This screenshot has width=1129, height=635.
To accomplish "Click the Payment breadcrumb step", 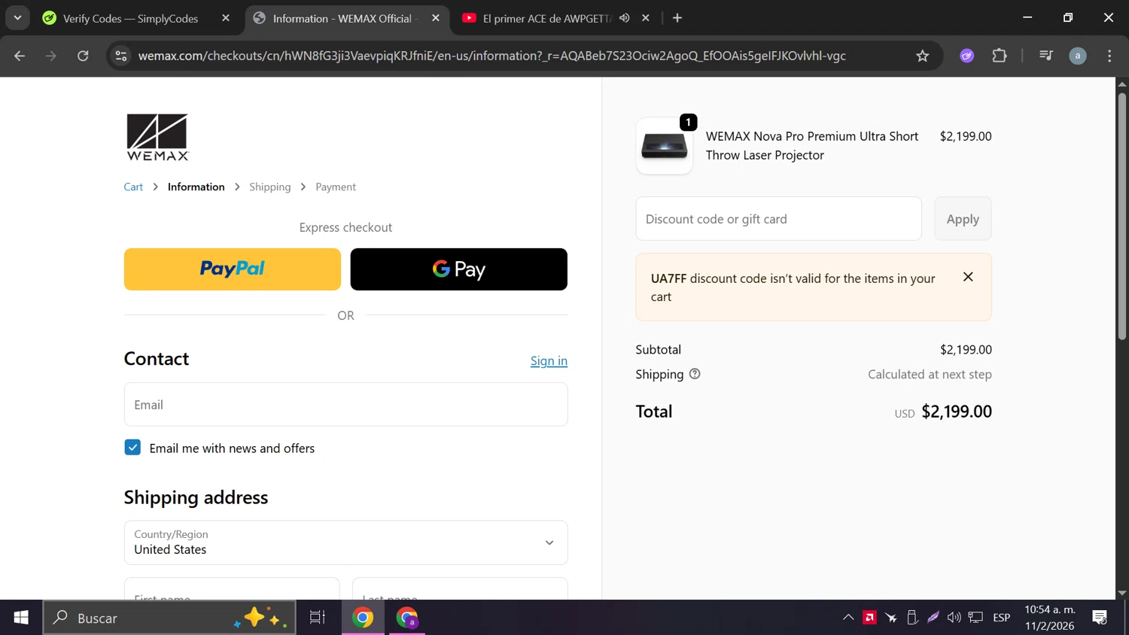I will coord(336,187).
